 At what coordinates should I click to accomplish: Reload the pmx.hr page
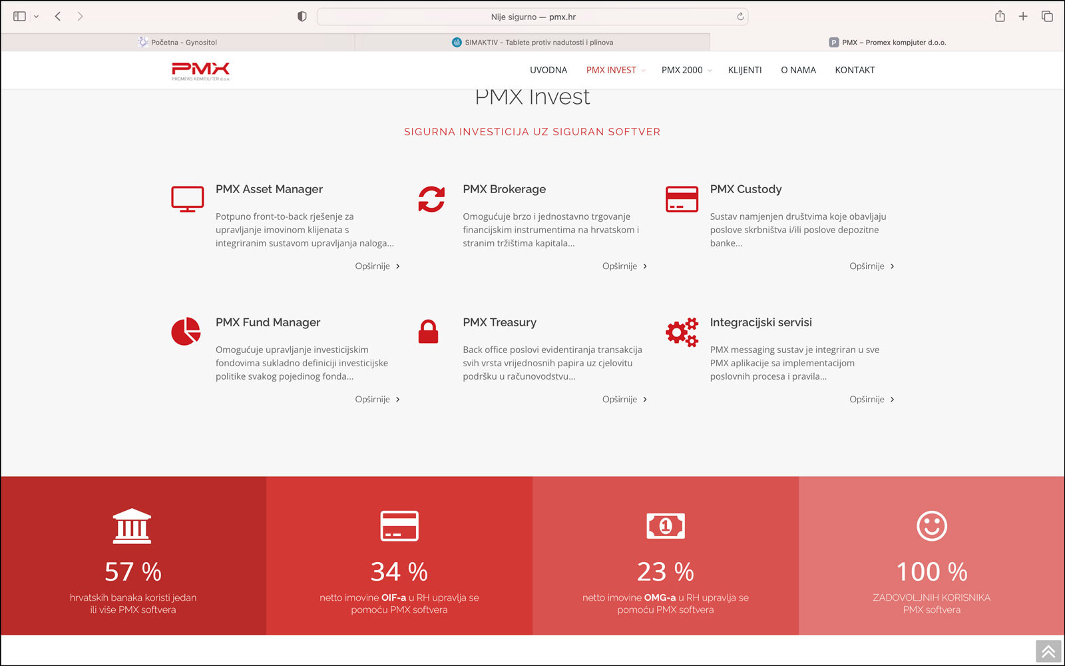pyautogui.click(x=740, y=17)
